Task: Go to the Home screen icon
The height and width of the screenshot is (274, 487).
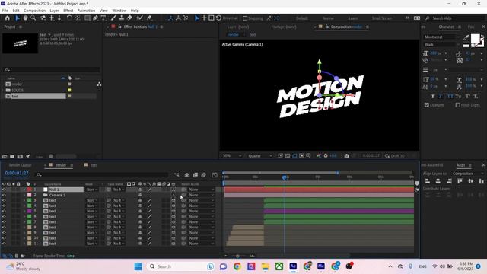Action: [x=7, y=18]
